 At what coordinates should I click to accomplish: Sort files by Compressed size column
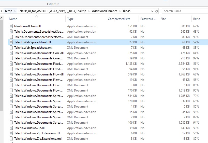(119, 19)
